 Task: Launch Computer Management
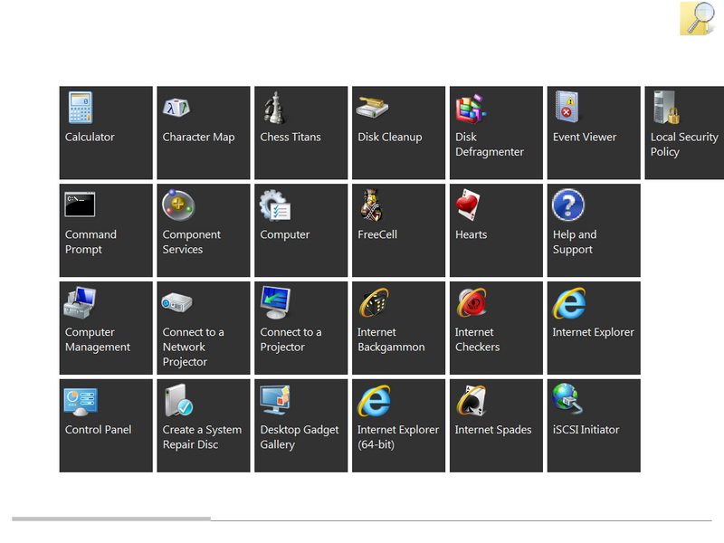pos(106,328)
